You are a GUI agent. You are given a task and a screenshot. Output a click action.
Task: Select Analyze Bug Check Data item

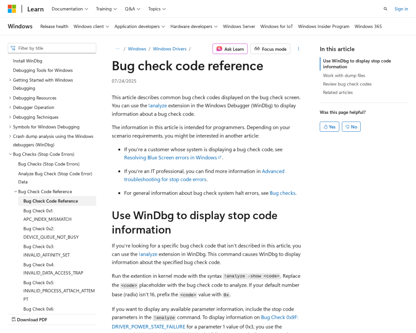(x=55, y=178)
